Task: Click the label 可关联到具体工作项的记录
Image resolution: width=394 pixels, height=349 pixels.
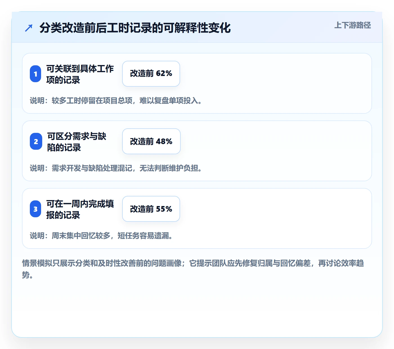Action: [x=80, y=74]
